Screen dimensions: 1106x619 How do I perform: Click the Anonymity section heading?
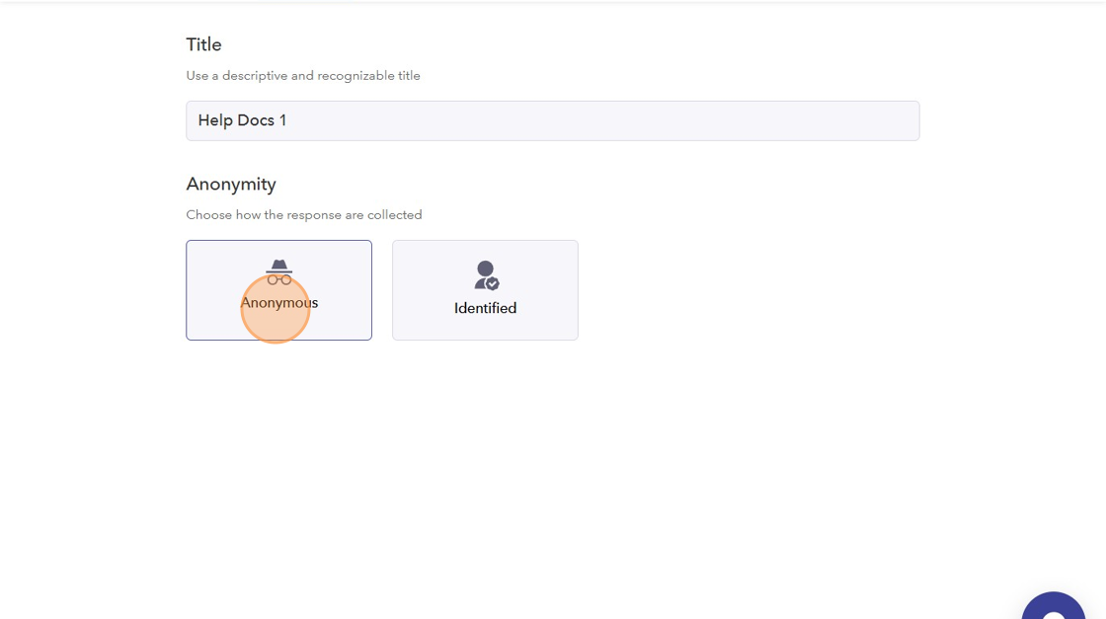(231, 184)
